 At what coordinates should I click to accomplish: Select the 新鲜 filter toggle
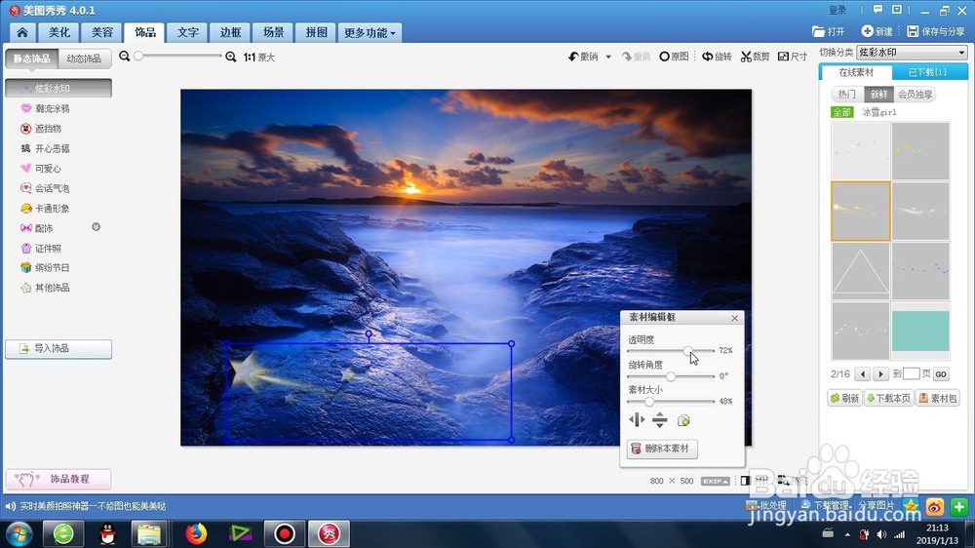[x=878, y=94]
